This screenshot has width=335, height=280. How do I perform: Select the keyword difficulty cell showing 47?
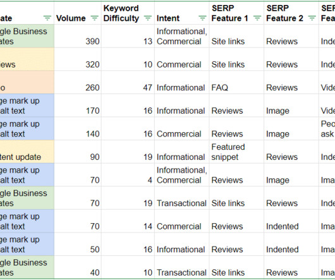pyautogui.click(x=128, y=82)
